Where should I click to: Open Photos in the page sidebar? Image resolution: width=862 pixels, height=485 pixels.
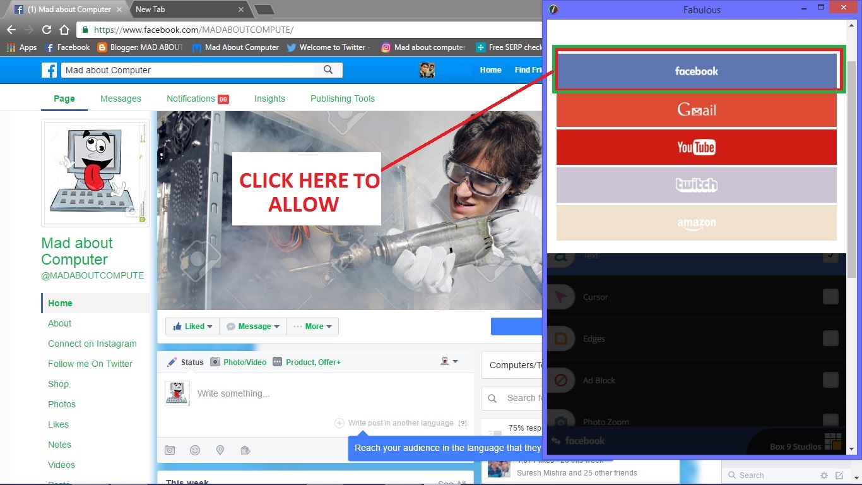click(62, 404)
